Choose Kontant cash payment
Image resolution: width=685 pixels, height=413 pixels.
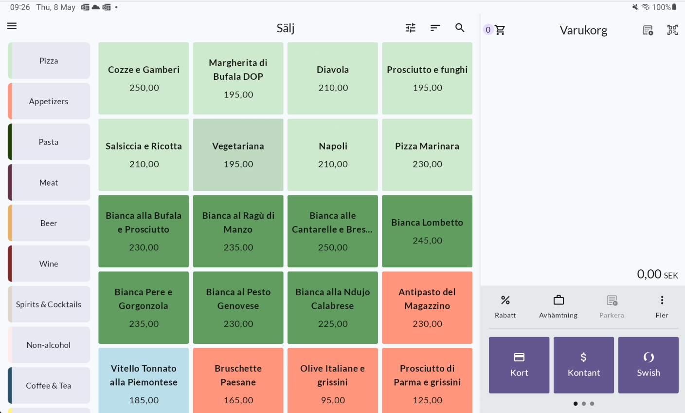tap(584, 365)
